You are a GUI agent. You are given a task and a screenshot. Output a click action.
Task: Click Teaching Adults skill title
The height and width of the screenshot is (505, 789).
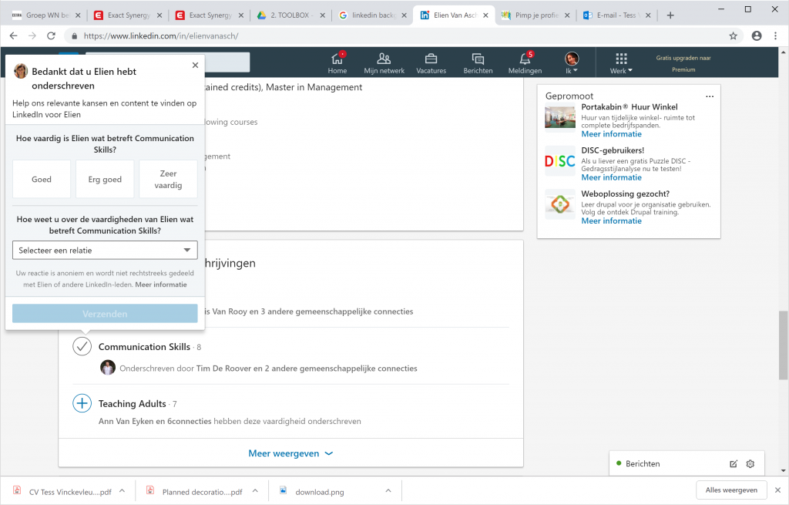click(133, 404)
